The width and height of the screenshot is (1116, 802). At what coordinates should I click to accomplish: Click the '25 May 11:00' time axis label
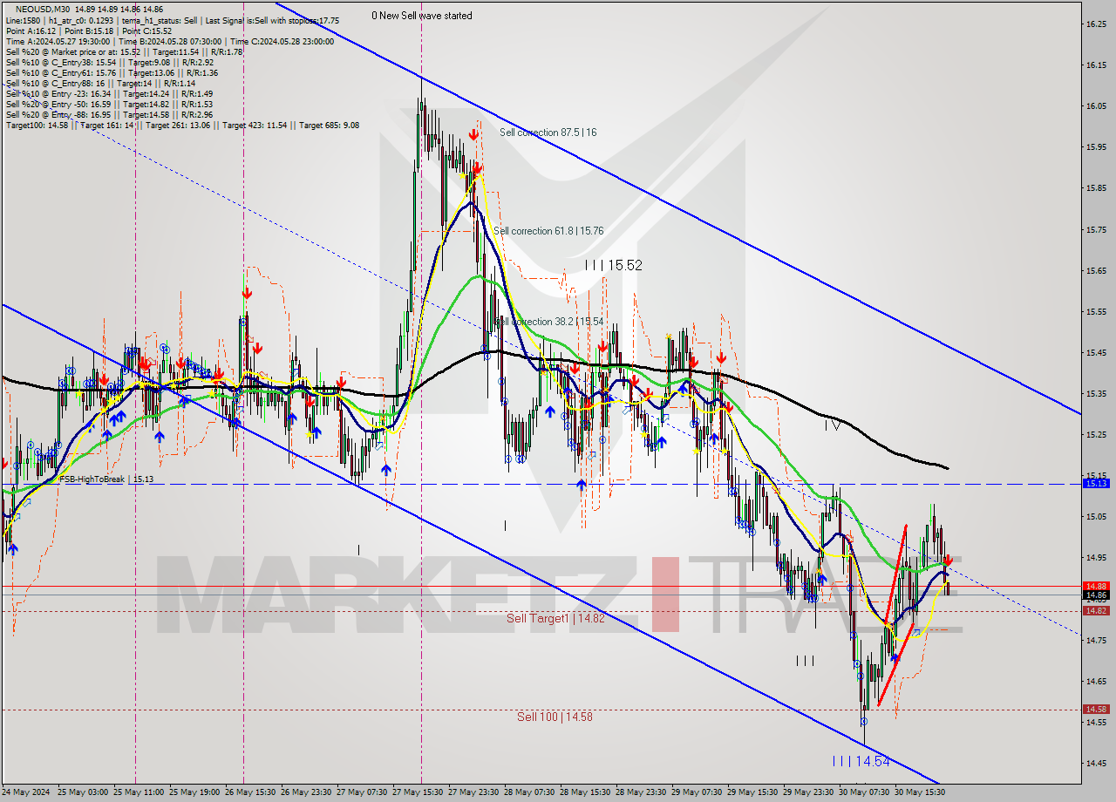click(139, 792)
